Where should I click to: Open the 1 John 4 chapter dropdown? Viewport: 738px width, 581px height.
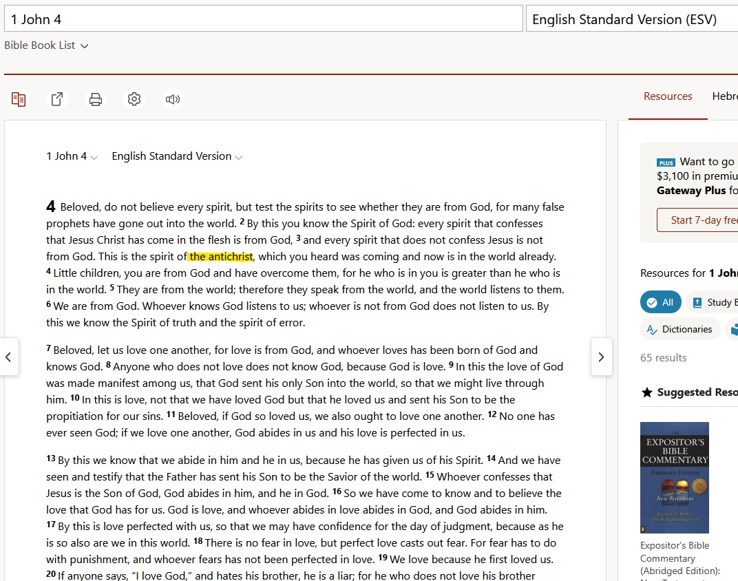[x=72, y=156]
